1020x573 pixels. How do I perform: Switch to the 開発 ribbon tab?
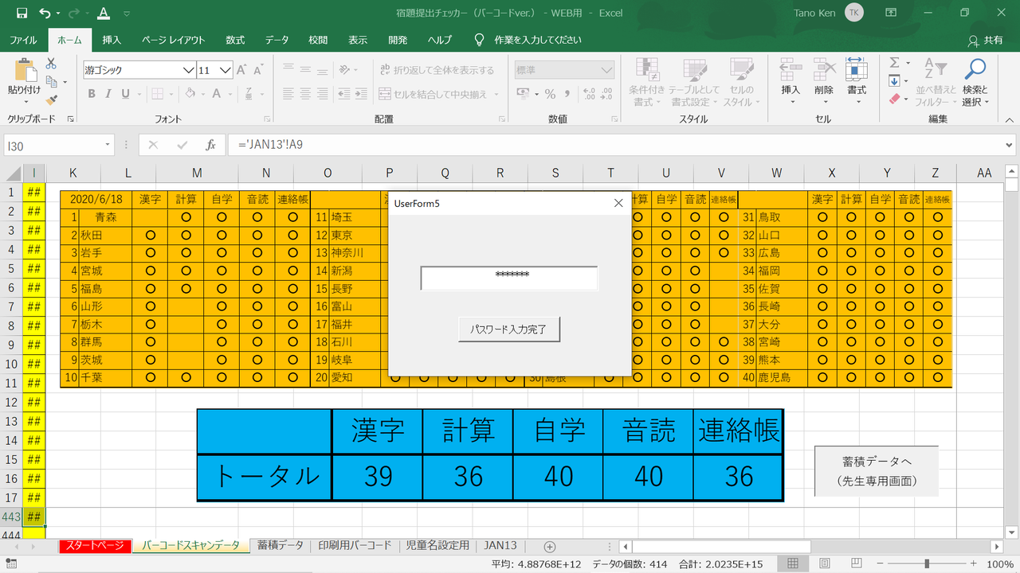coord(398,40)
